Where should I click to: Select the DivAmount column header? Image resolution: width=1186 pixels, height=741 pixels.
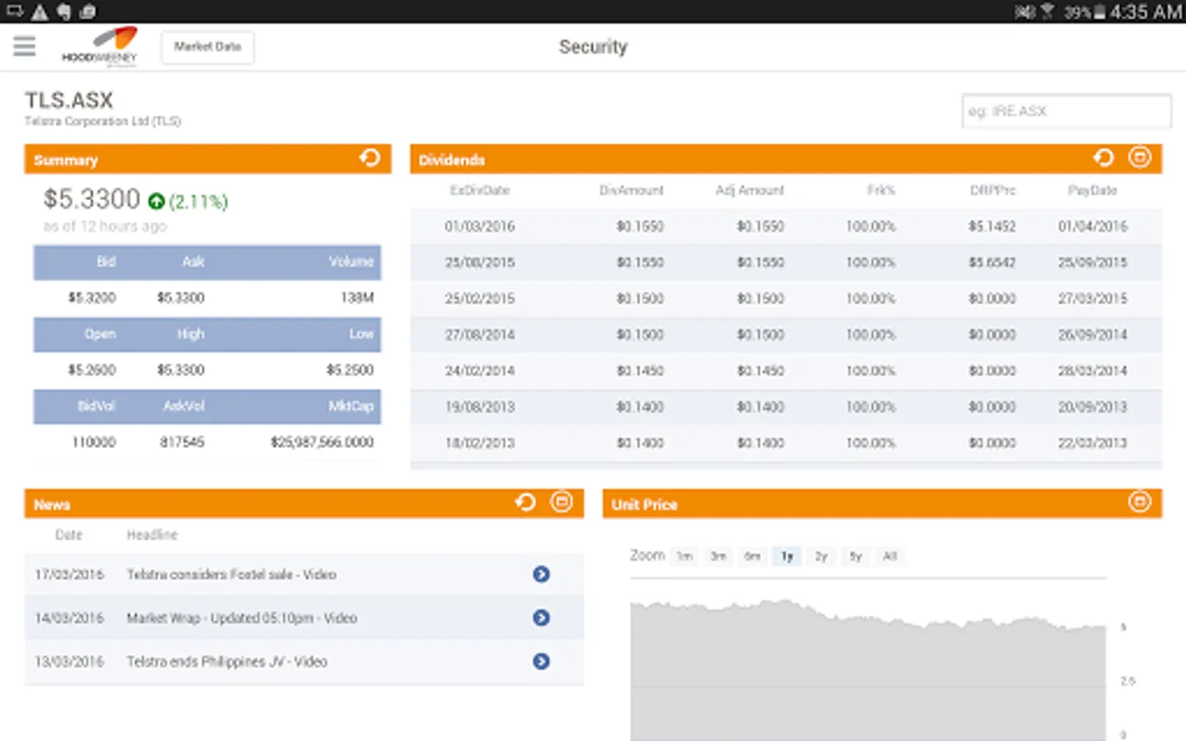[x=631, y=190]
